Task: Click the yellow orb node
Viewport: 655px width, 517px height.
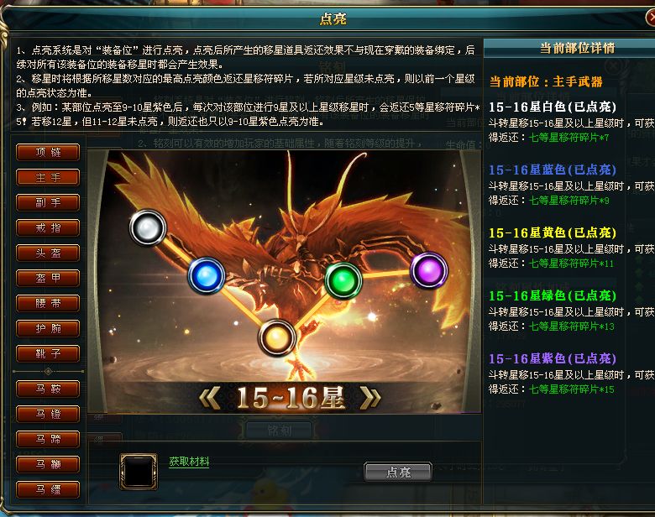Action: [276, 337]
